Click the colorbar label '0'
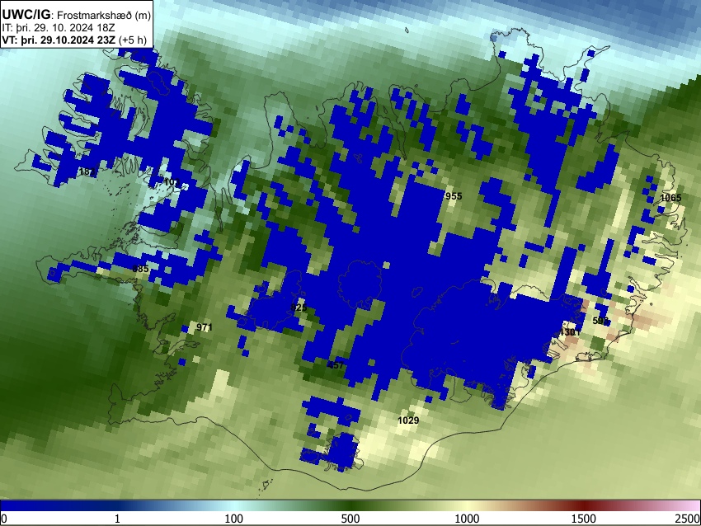Screen dimensions: 701x526 4,519
